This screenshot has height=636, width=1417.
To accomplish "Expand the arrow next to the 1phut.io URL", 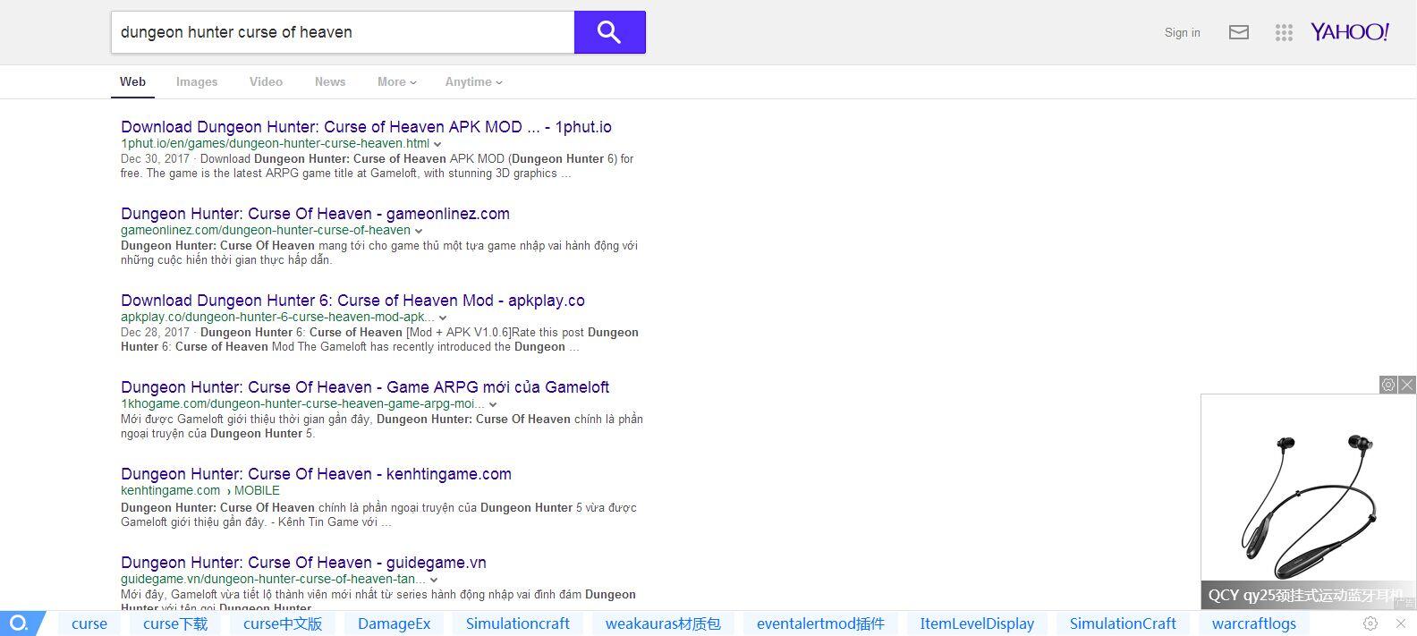I will click(x=437, y=144).
